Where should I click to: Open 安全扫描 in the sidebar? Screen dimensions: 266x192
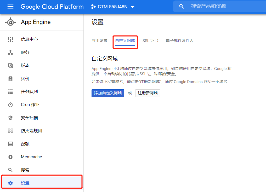(x=42, y=118)
